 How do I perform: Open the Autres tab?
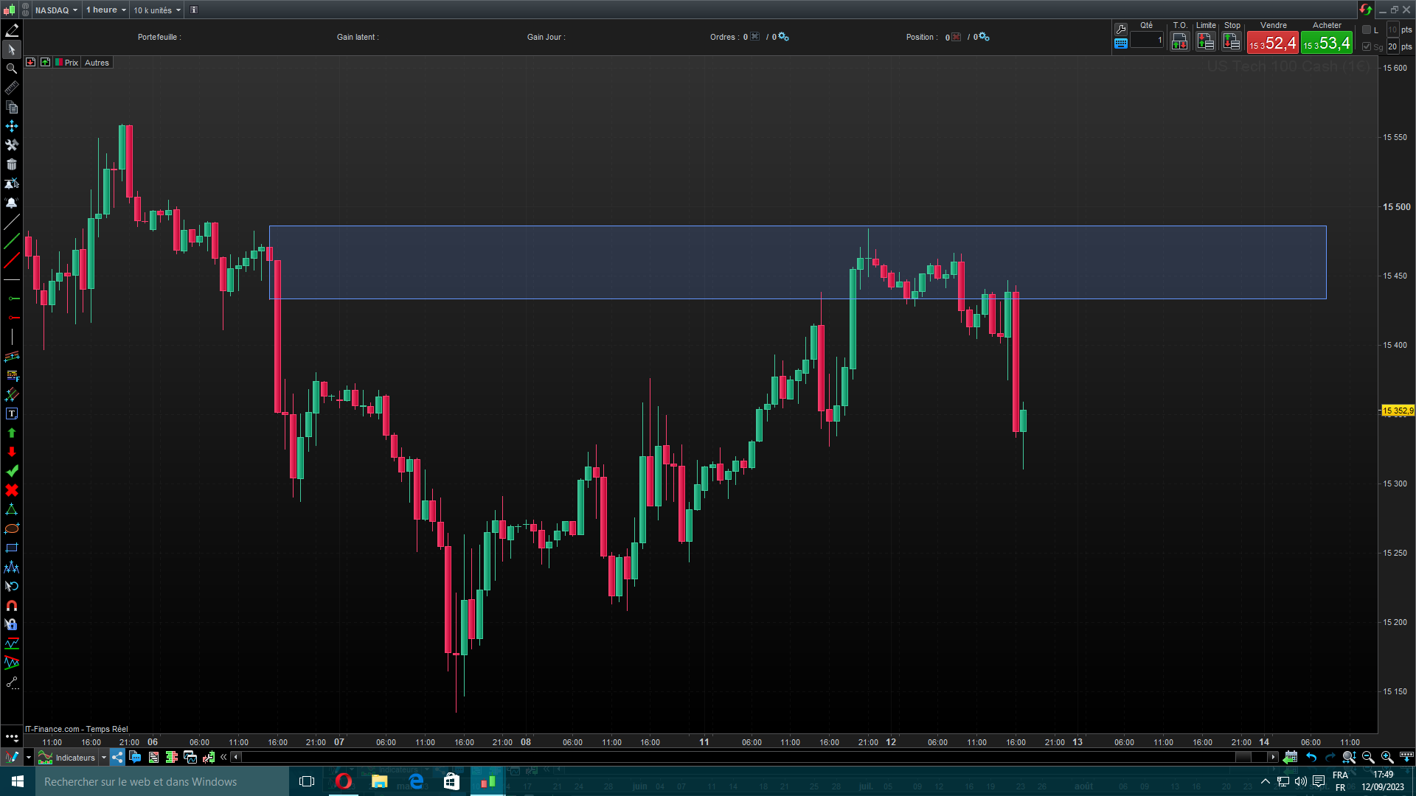click(97, 63)
